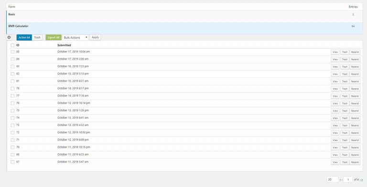The image size is (367, 187).
Task: View entry 77
Action: (x=335, y=96)
